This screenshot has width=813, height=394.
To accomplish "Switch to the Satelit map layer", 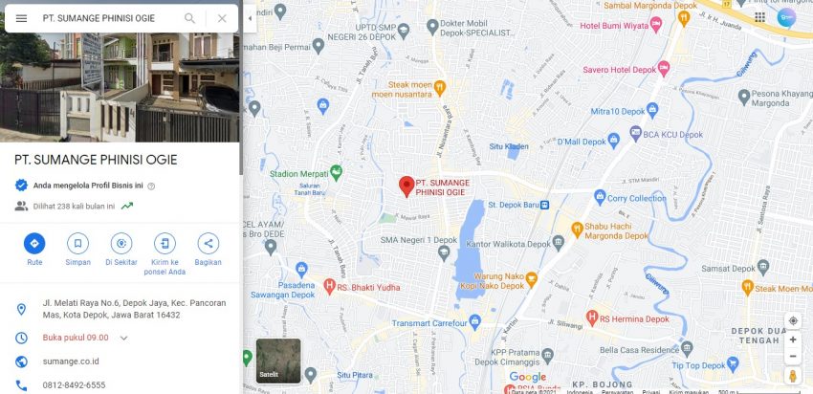I will [278, 361].
